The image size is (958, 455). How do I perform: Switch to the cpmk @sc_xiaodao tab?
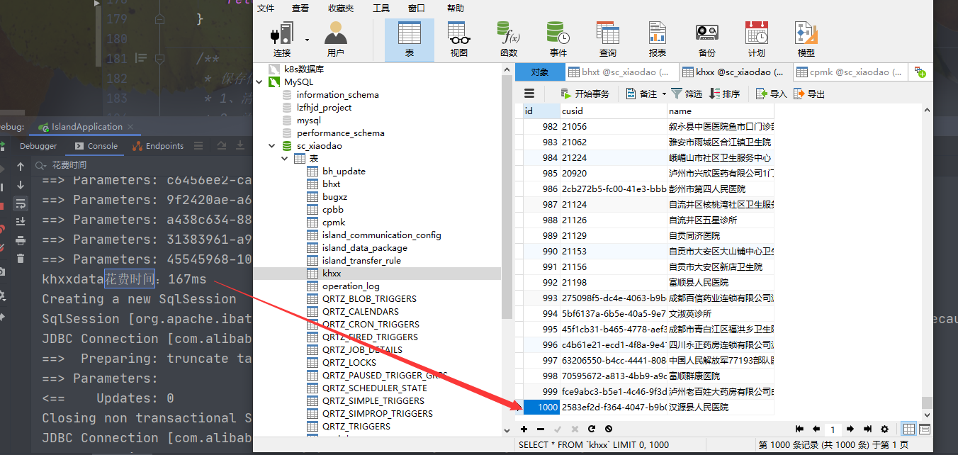(850, 72)
